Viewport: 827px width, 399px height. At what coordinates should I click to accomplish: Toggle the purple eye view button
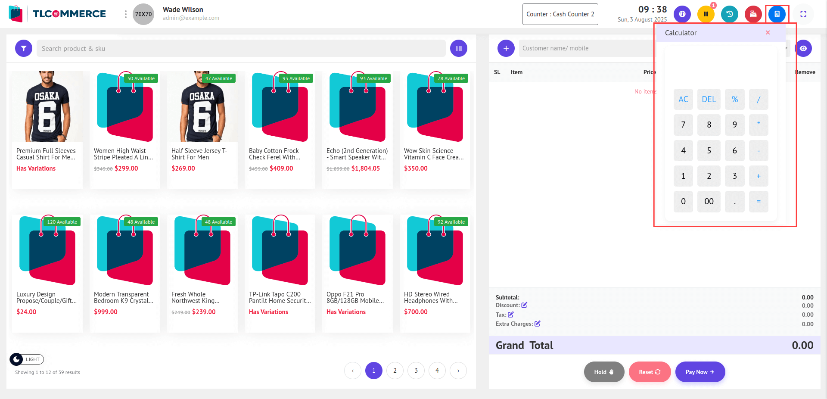(803, 48)
